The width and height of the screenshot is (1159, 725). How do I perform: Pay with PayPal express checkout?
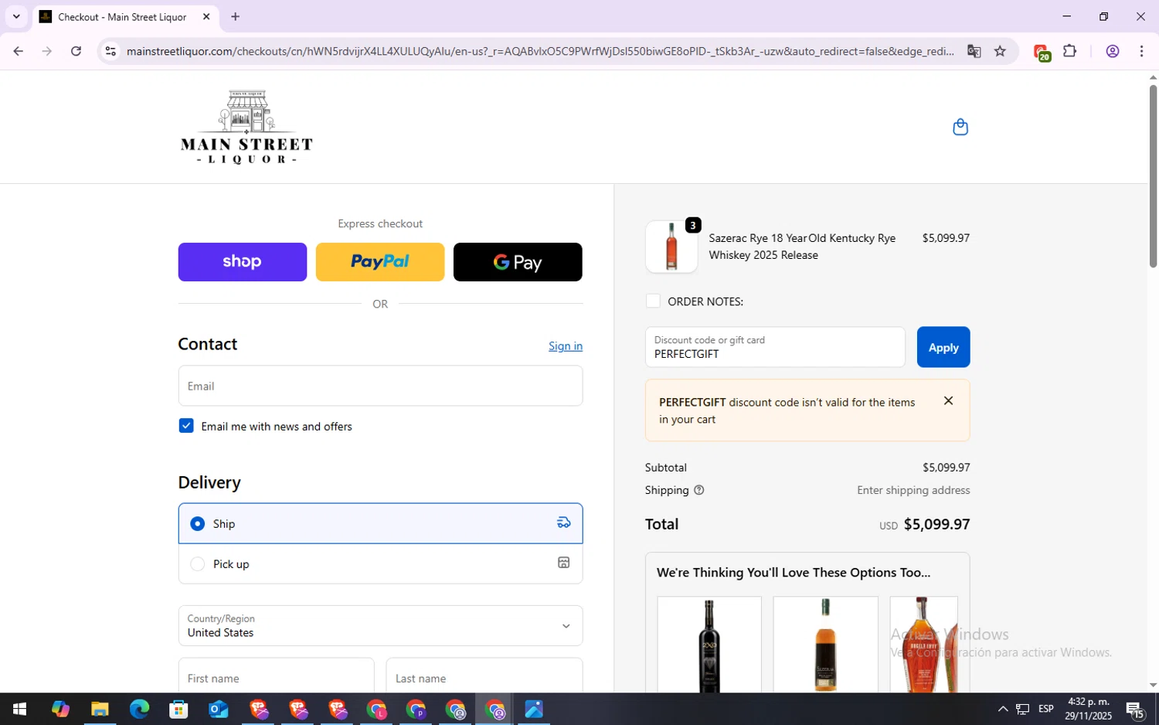pos(380,262)
